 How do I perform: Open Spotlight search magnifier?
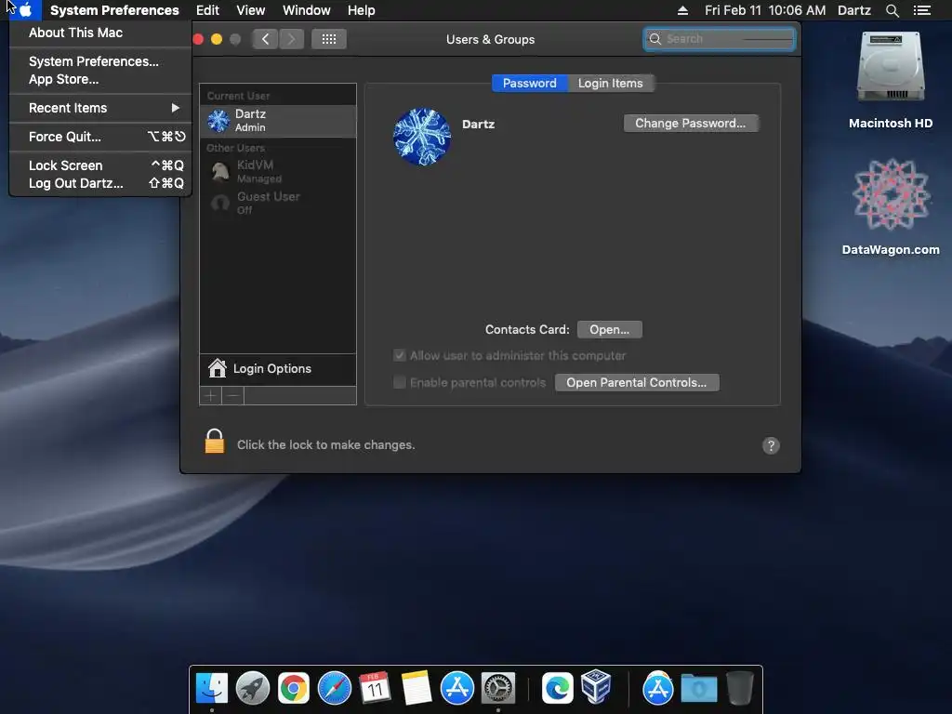pos(892,10)
